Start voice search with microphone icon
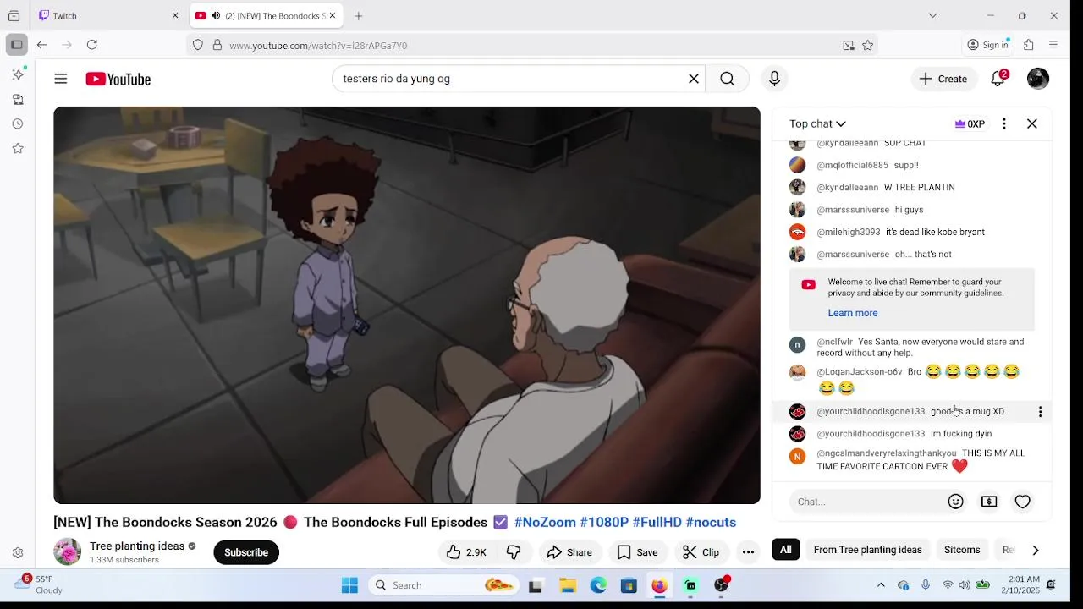The image size is (1083, 609). pos(774,79)
